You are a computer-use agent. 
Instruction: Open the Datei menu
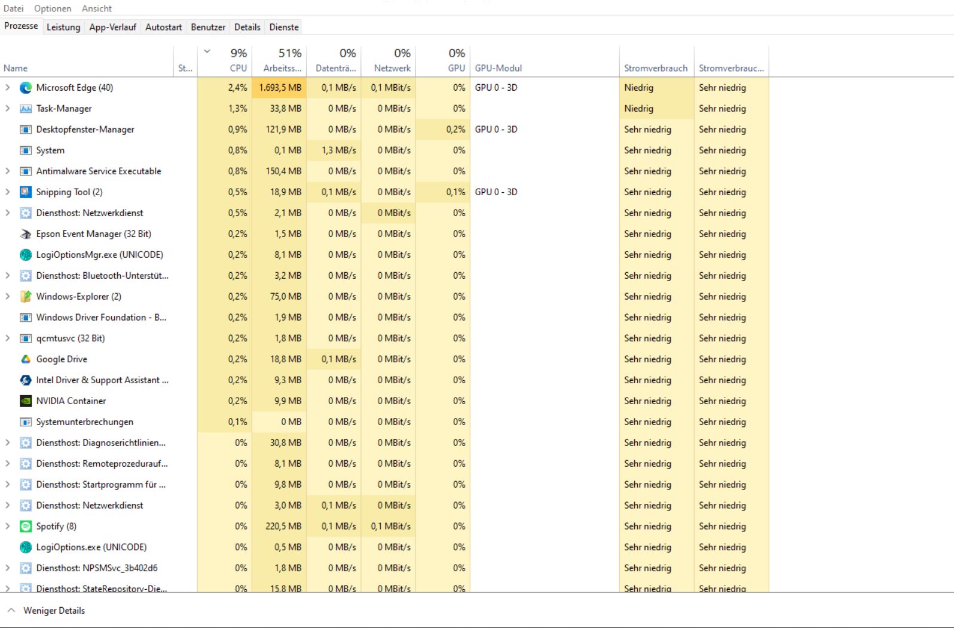point(13,8)
